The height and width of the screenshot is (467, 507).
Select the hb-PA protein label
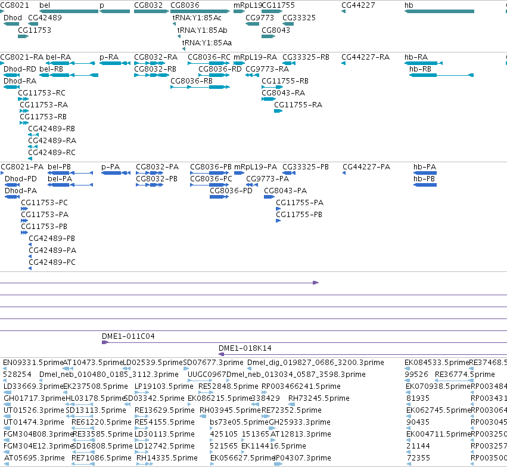tap(425, 167)
